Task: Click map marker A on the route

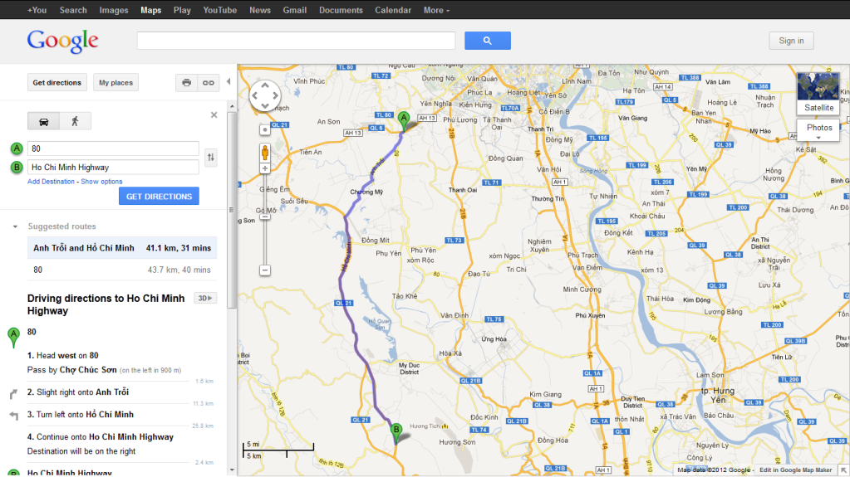Action: [403, 120]
